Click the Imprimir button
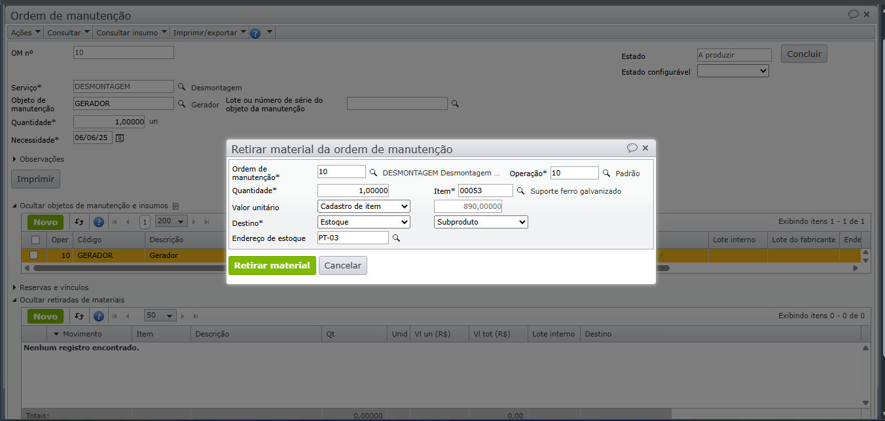This screenshot has width=885, height=421. click(35, 179)
